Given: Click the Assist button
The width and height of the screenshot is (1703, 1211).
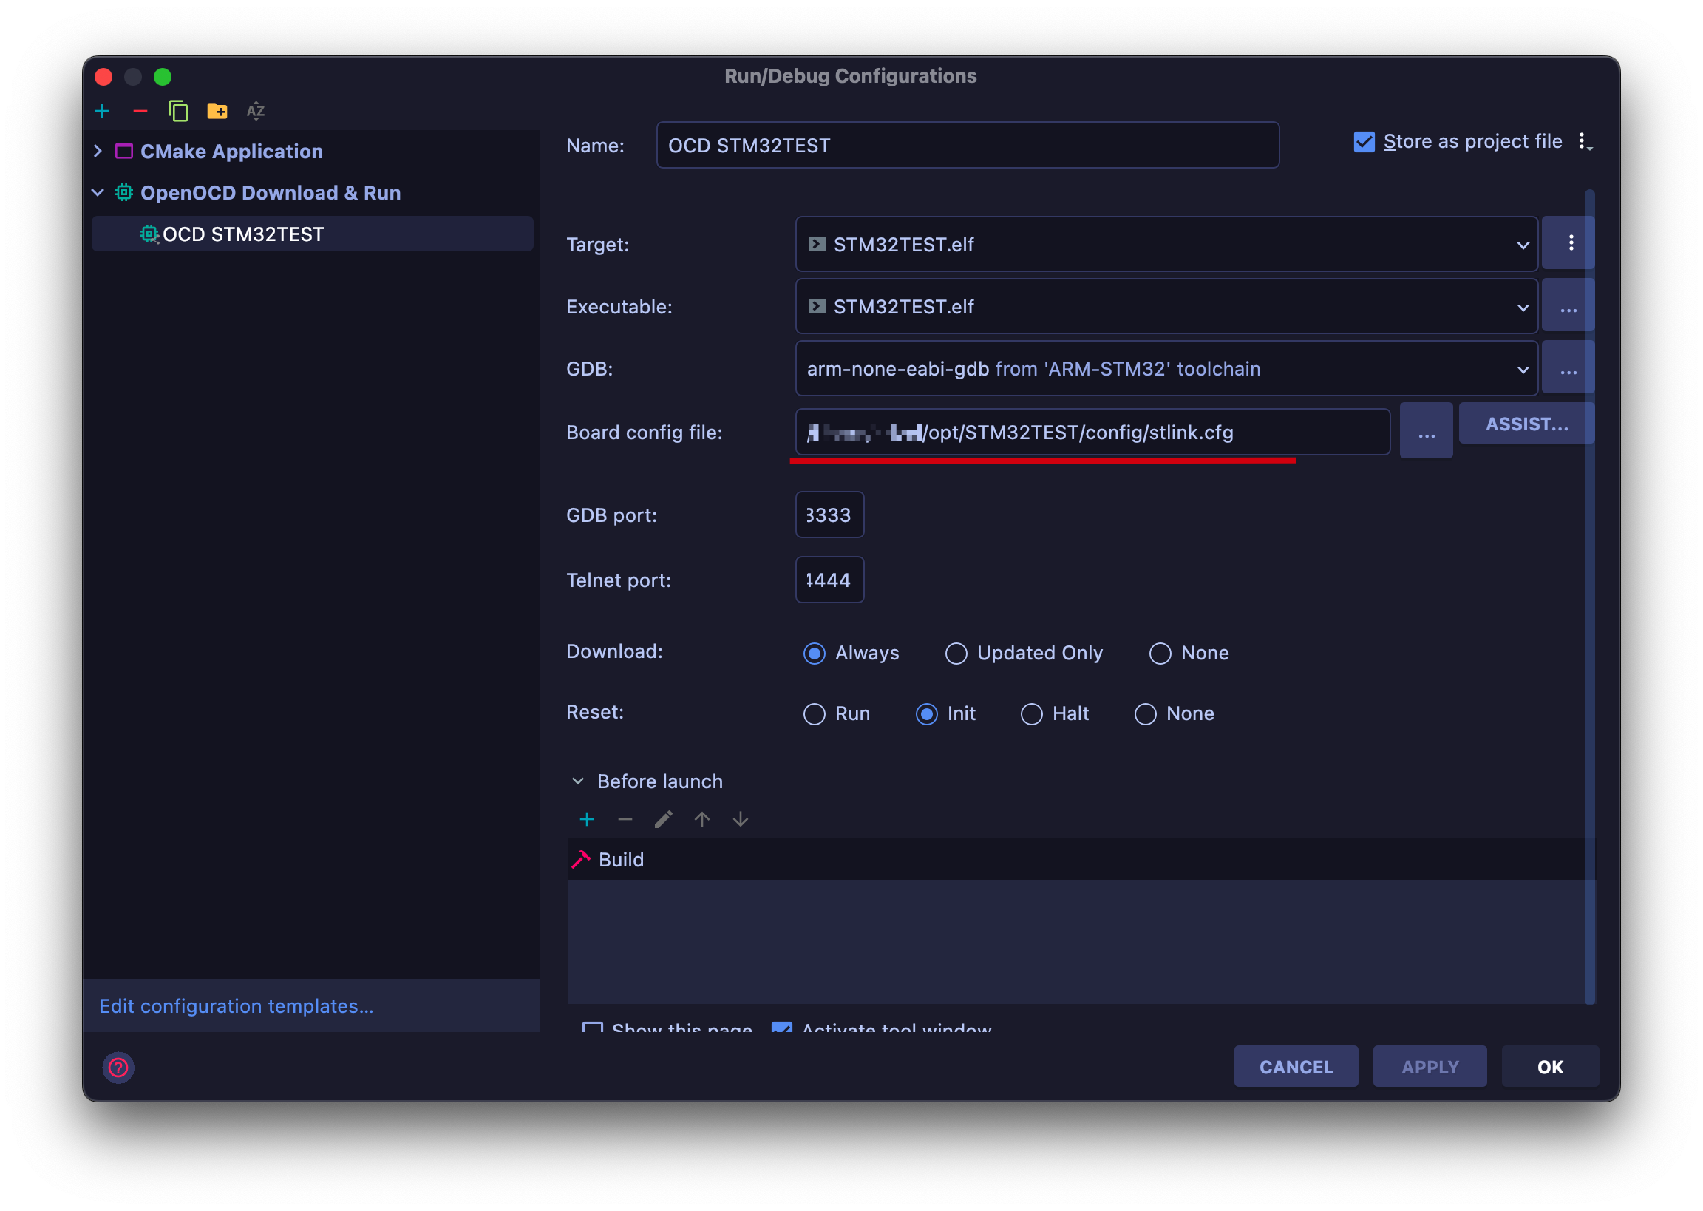Looking at the screenshot, I should point(1526,424).
